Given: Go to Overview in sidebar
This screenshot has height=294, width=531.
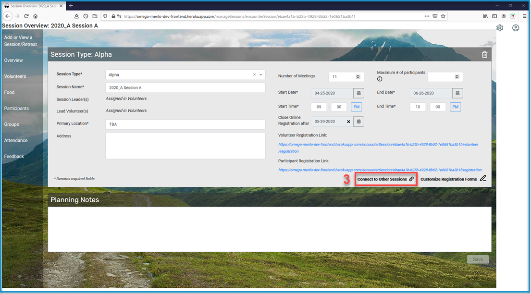Looking at the screenshot, I should [x=13, y=61].
